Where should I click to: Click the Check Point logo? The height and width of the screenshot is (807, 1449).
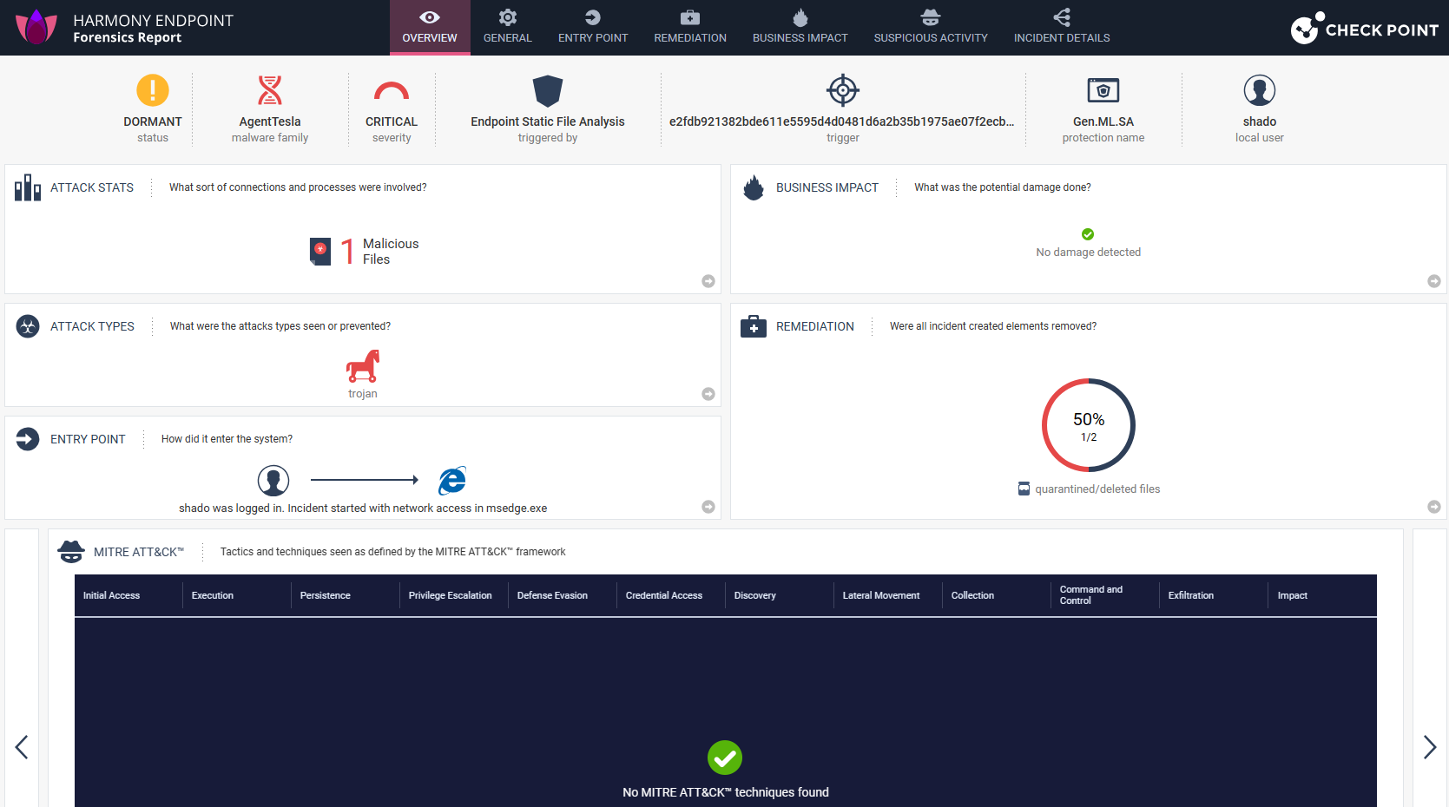[1364, 29]
